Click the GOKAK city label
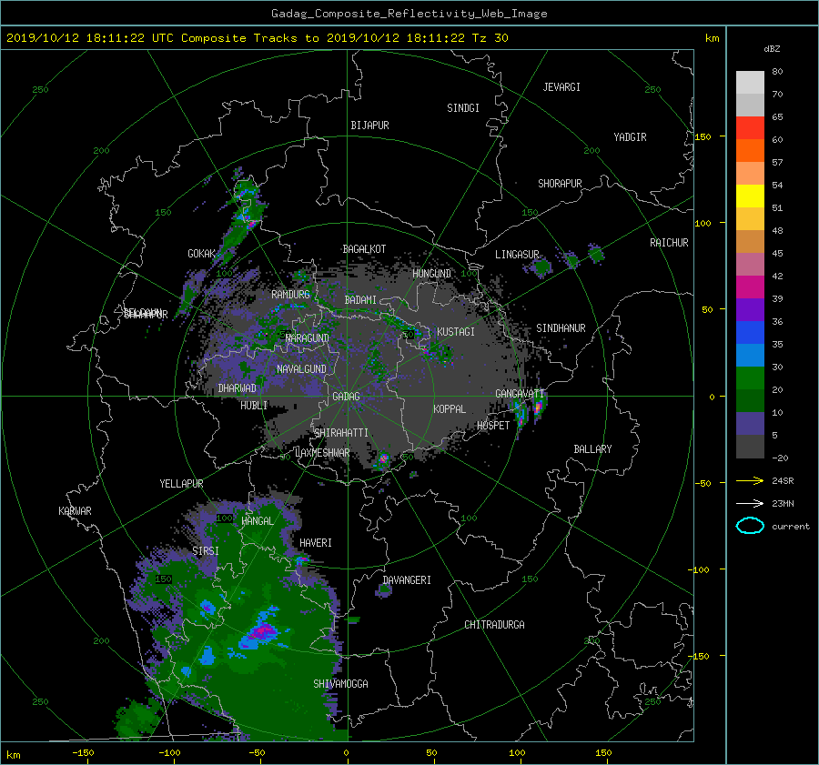The image size is (819, 765). click(x=201, y=254)
